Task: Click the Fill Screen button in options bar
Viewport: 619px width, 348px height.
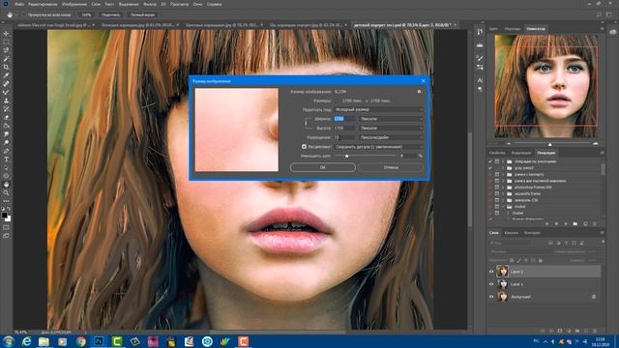Action: click(x=142, y=14)
